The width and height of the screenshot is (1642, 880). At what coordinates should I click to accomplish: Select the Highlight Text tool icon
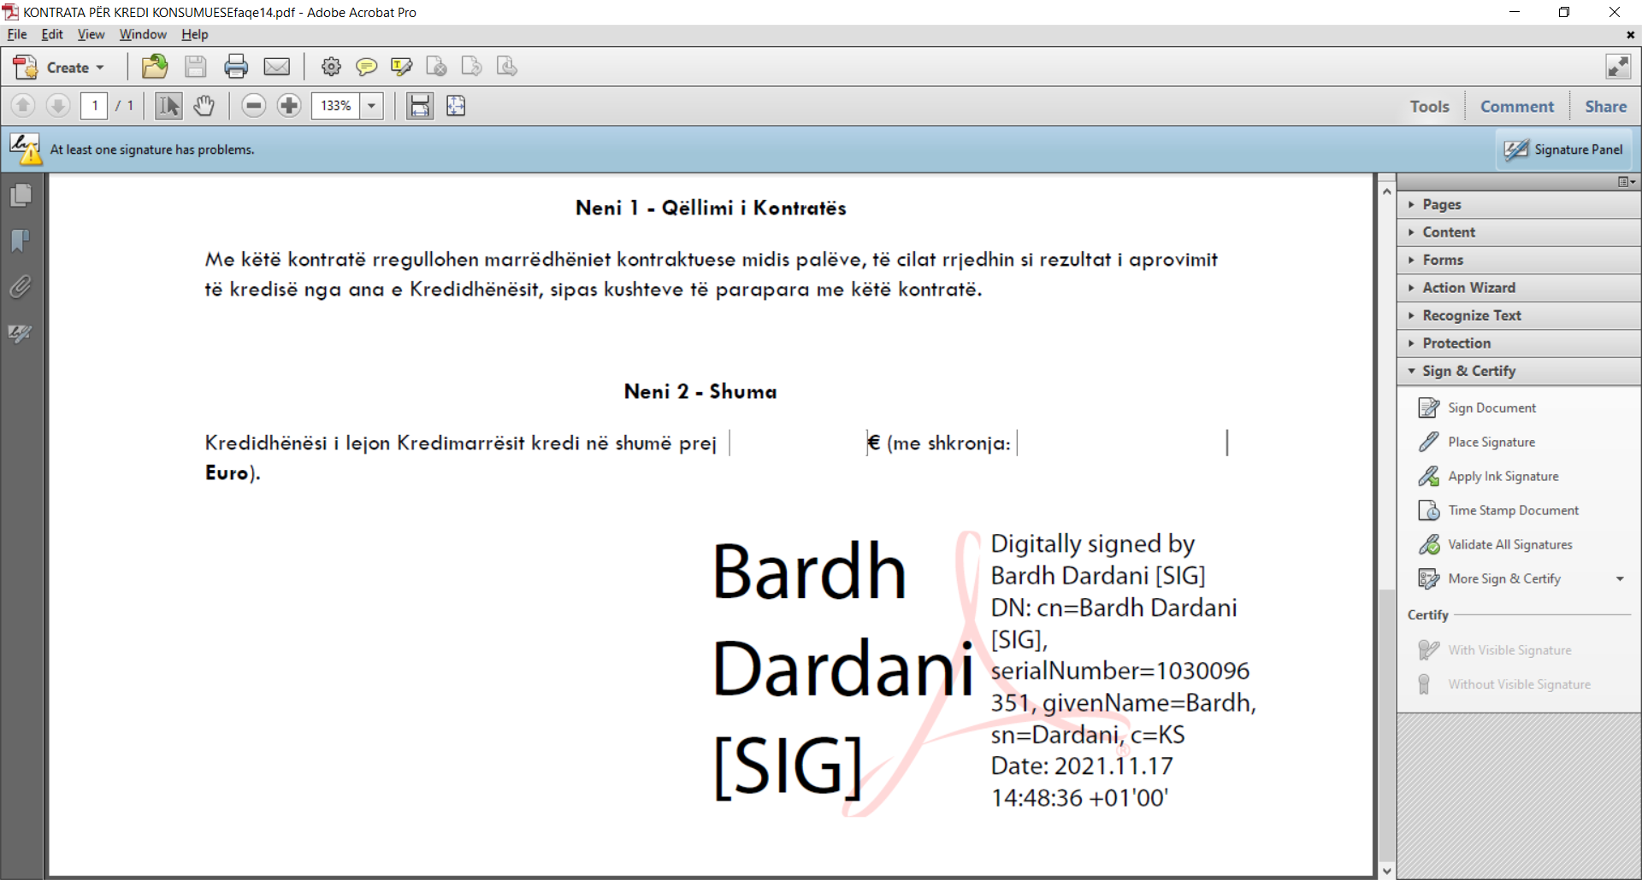(x=401, y=67)
